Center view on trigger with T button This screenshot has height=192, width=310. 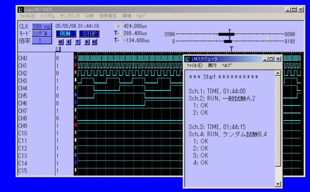pyautogui.click(x=77, y=42)
